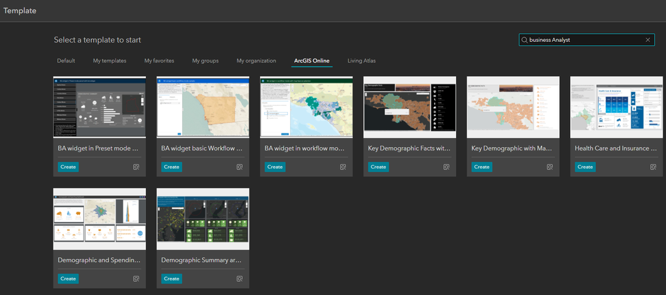666x295 pixels.
Task: Open Demographic Summary thumbnail
Action: pos(203,219)
